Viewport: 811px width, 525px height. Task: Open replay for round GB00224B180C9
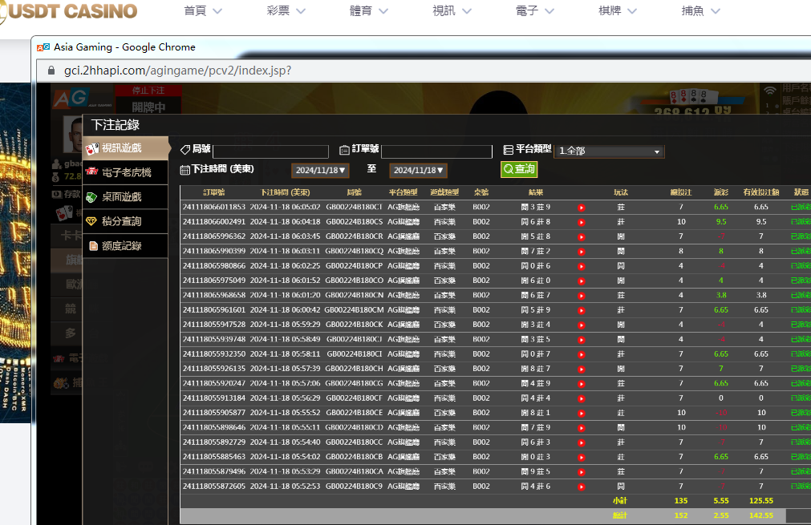(581, 487)
